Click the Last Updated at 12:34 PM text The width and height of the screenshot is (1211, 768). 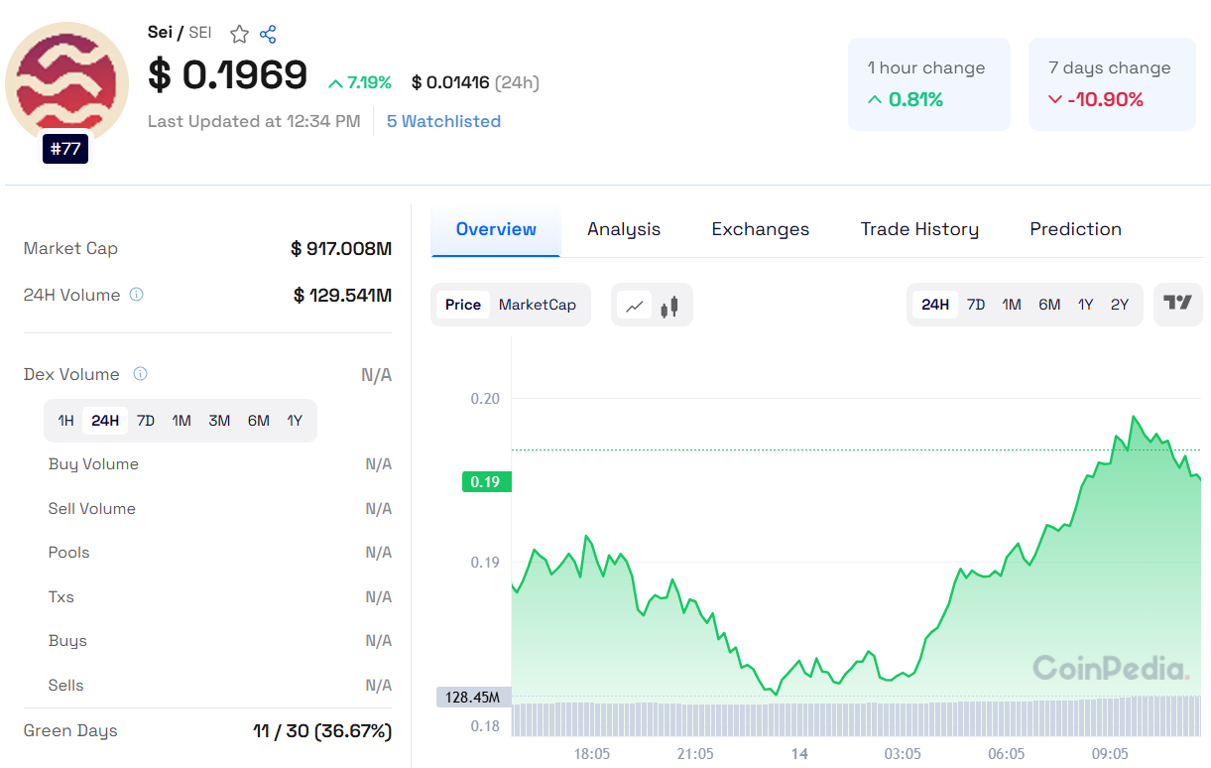254,121
